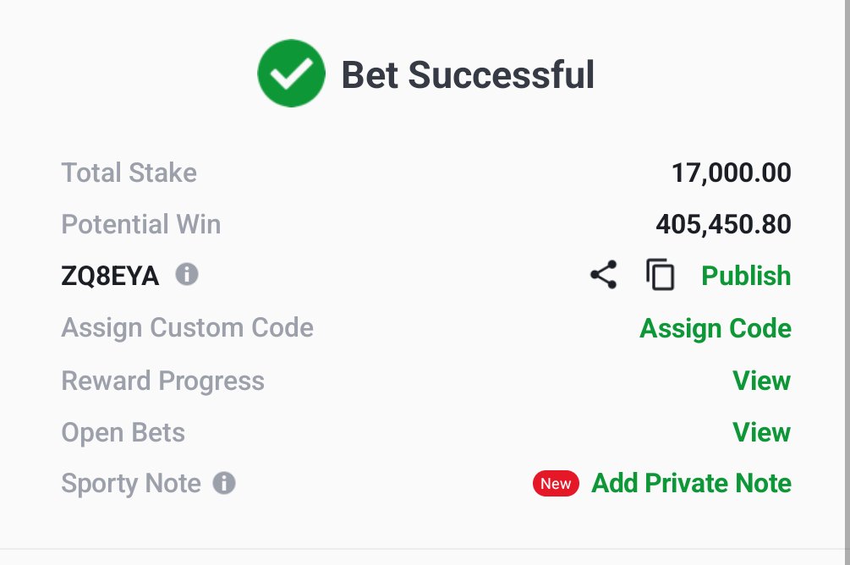
Task: View Open Bets
Action: click(762, 432)
